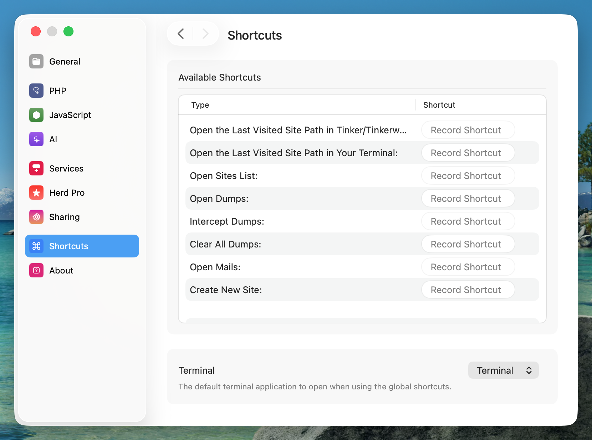
Task: Record shortcut for Open Mails
Action: tap(468, 267)
